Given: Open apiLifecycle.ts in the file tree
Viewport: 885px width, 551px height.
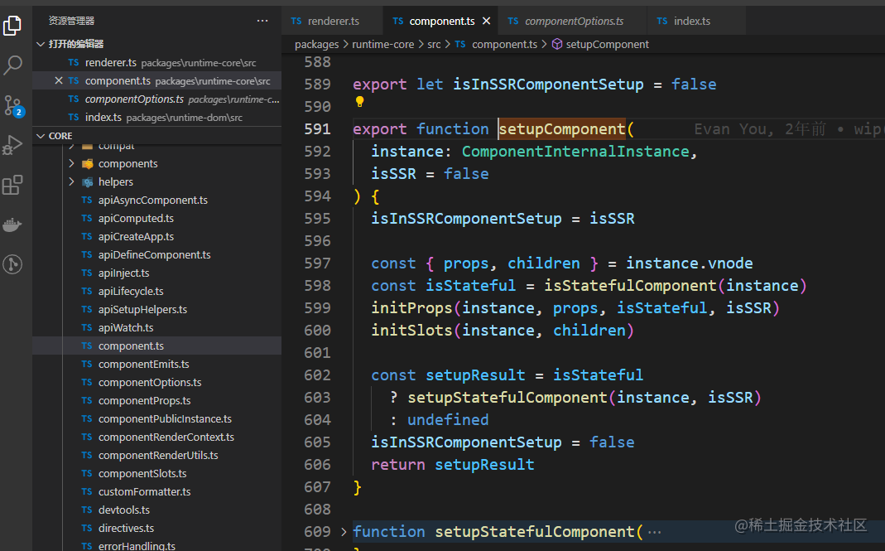Looking at the screenshot, I should click(x=157, y=291).
